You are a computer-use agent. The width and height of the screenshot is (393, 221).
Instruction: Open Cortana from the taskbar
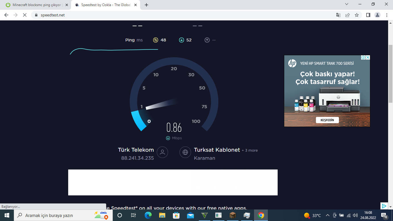(120, 215)
